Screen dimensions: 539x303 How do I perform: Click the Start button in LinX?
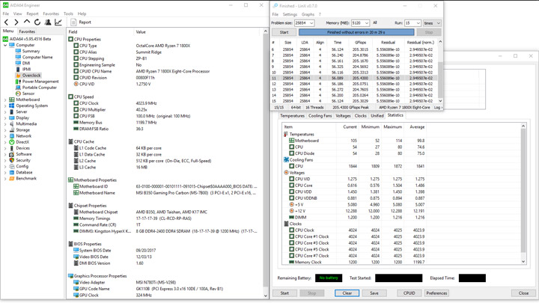[x=284, y=32]
